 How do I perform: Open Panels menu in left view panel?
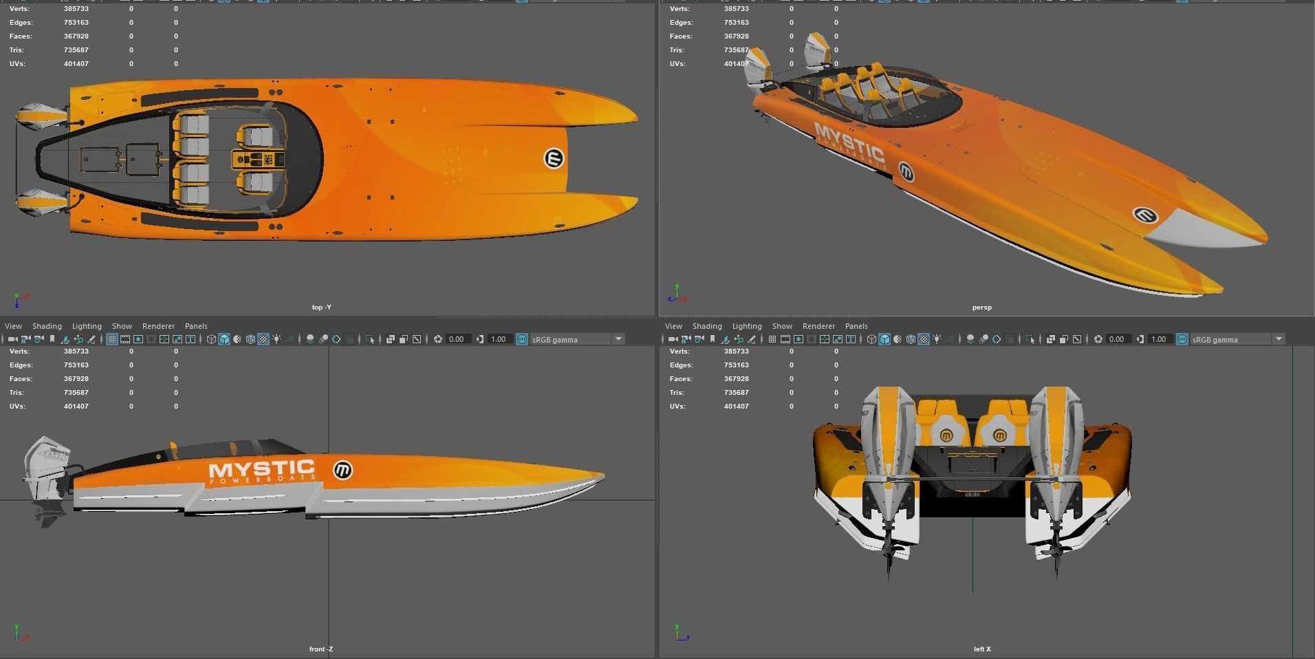tap(856, 326)
